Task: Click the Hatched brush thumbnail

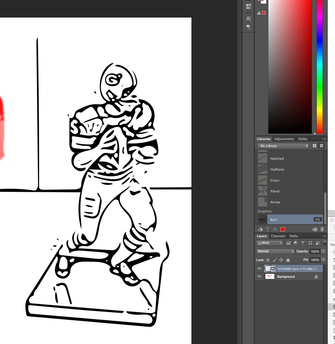Action: click(x=263, y=159)
